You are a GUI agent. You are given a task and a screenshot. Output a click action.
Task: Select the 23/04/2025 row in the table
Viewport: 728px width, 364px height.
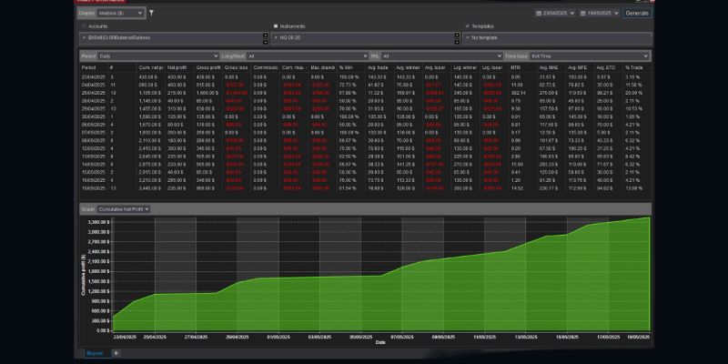point(366,77)
